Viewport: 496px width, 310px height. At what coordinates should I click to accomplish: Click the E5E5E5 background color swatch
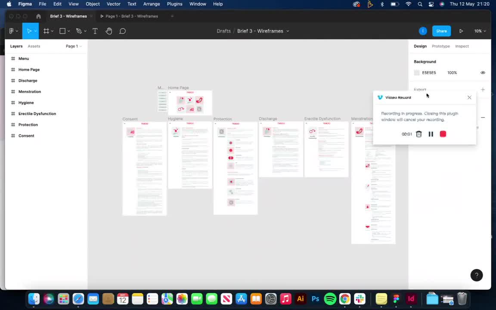tap(417, 73)
